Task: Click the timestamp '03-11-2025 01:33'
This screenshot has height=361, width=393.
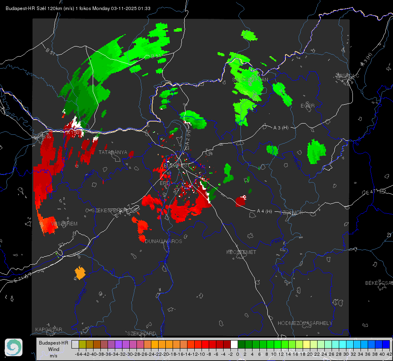Action: pos(130,8)
